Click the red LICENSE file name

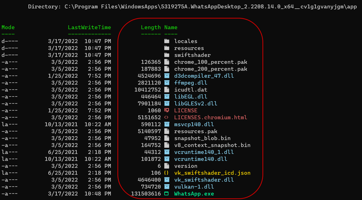(186, 110)
